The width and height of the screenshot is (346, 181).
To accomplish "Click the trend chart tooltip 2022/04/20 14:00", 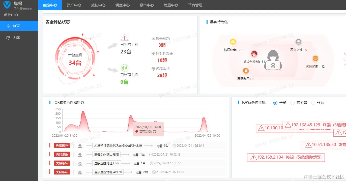I will click(148, 129).
